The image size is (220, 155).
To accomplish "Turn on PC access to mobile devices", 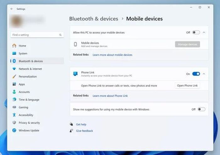I will coord(196,32).
